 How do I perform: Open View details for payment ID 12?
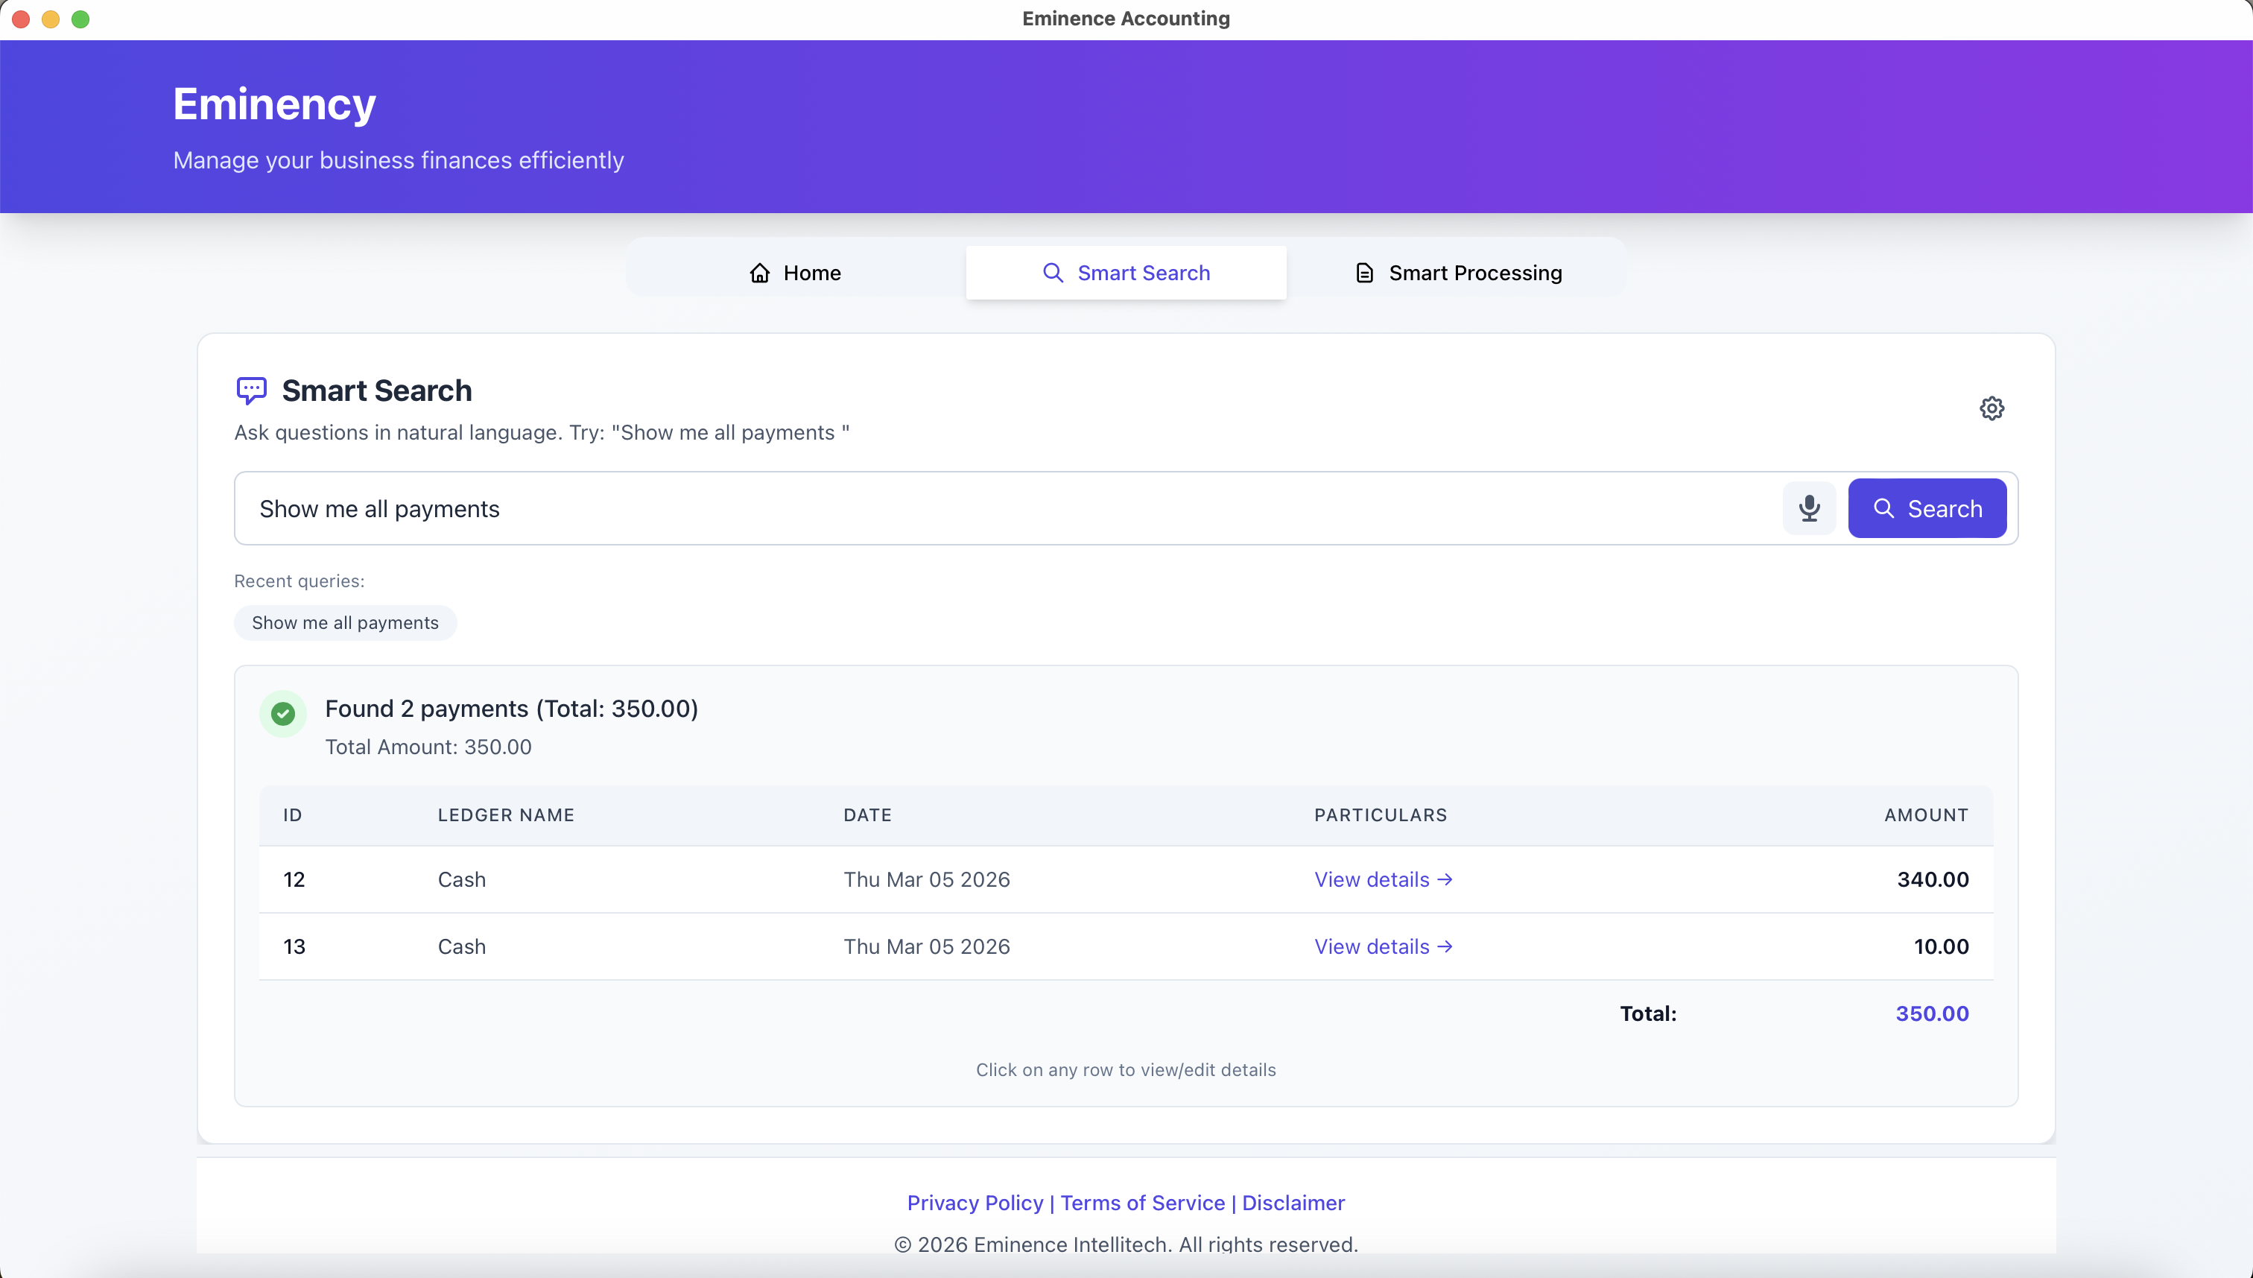click(1382, 879)
